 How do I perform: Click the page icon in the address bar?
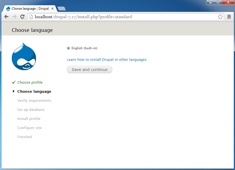pyautogui.click(x=31, y=17)
